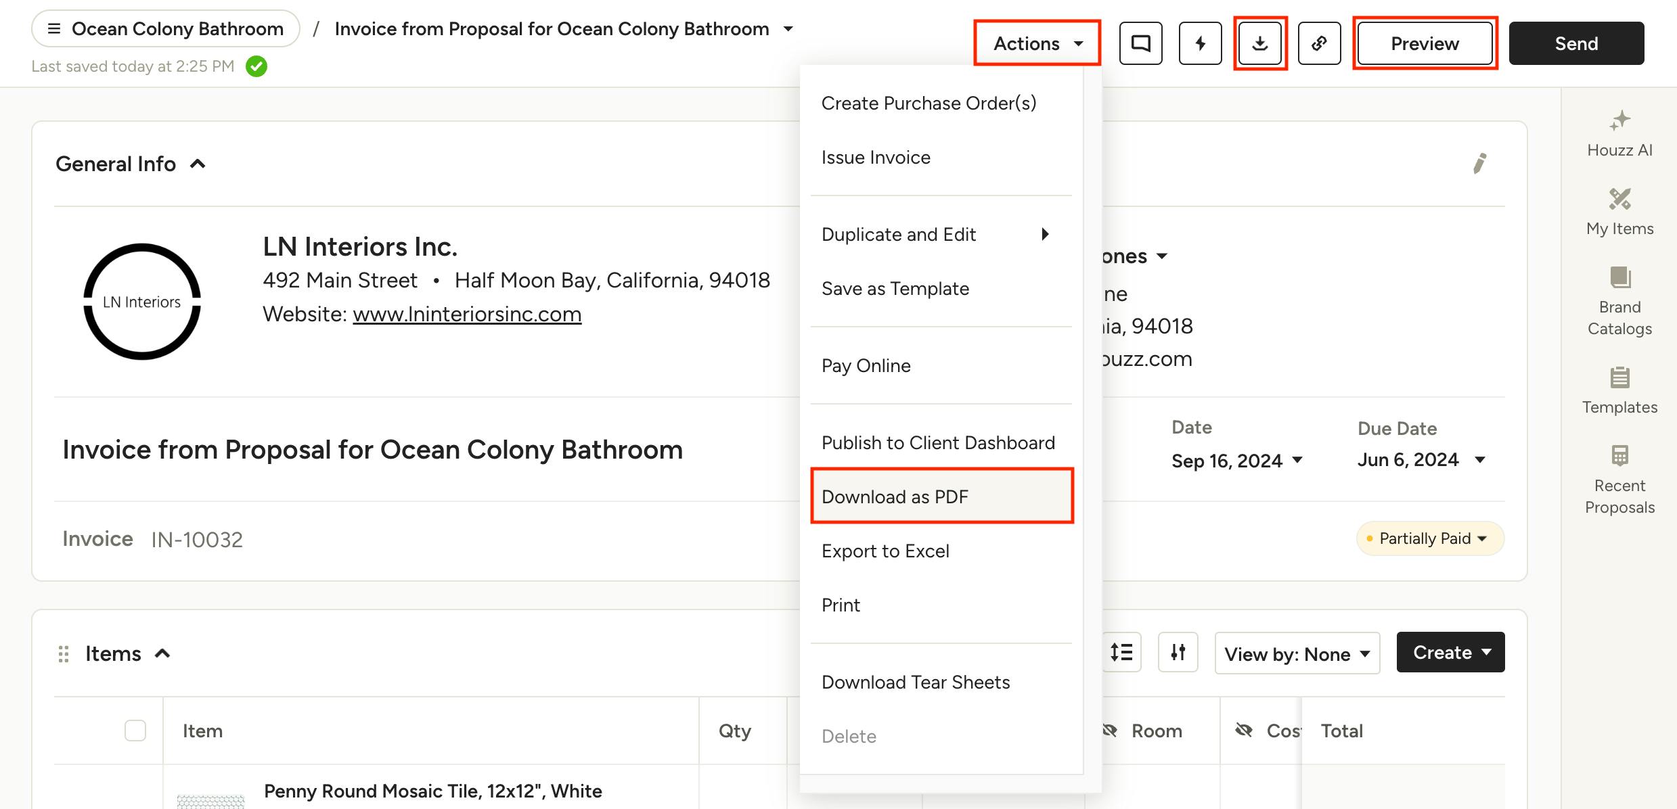The height and width of the screenshot is (809, 1677).
Task: Choose Export to Excel
Action: [x=941, y=551]
